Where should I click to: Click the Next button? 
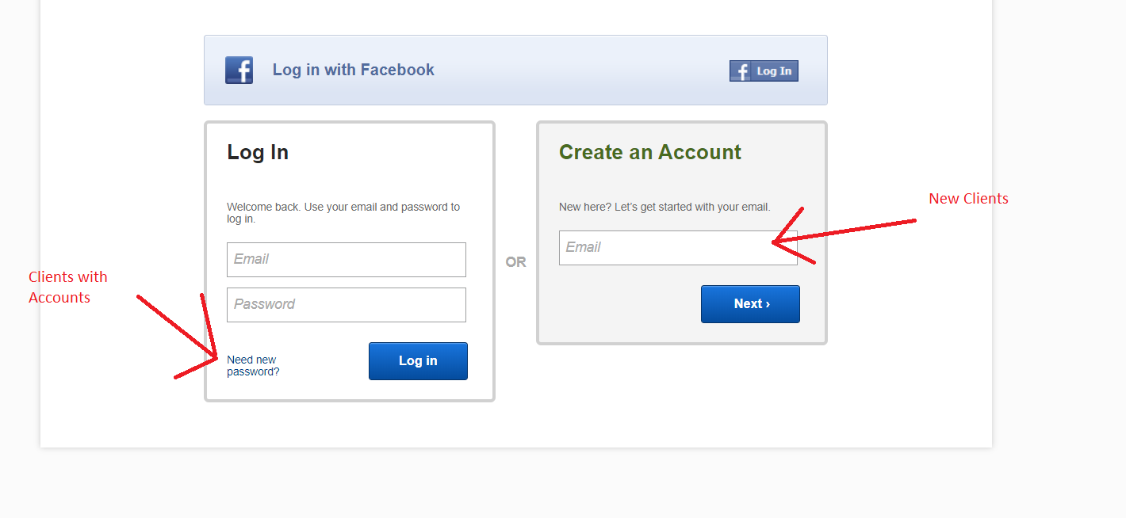click(750, 304)
